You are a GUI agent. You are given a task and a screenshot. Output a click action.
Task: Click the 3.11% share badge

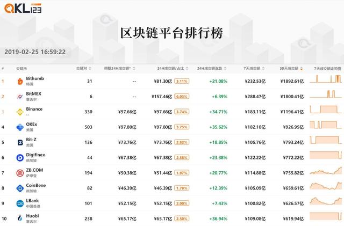[182, 81]
